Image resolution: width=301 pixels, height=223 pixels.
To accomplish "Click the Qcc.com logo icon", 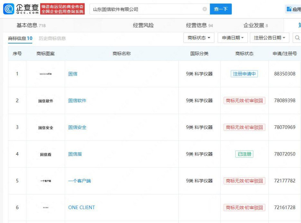I will pyautogui.click(x=8, y=9).
